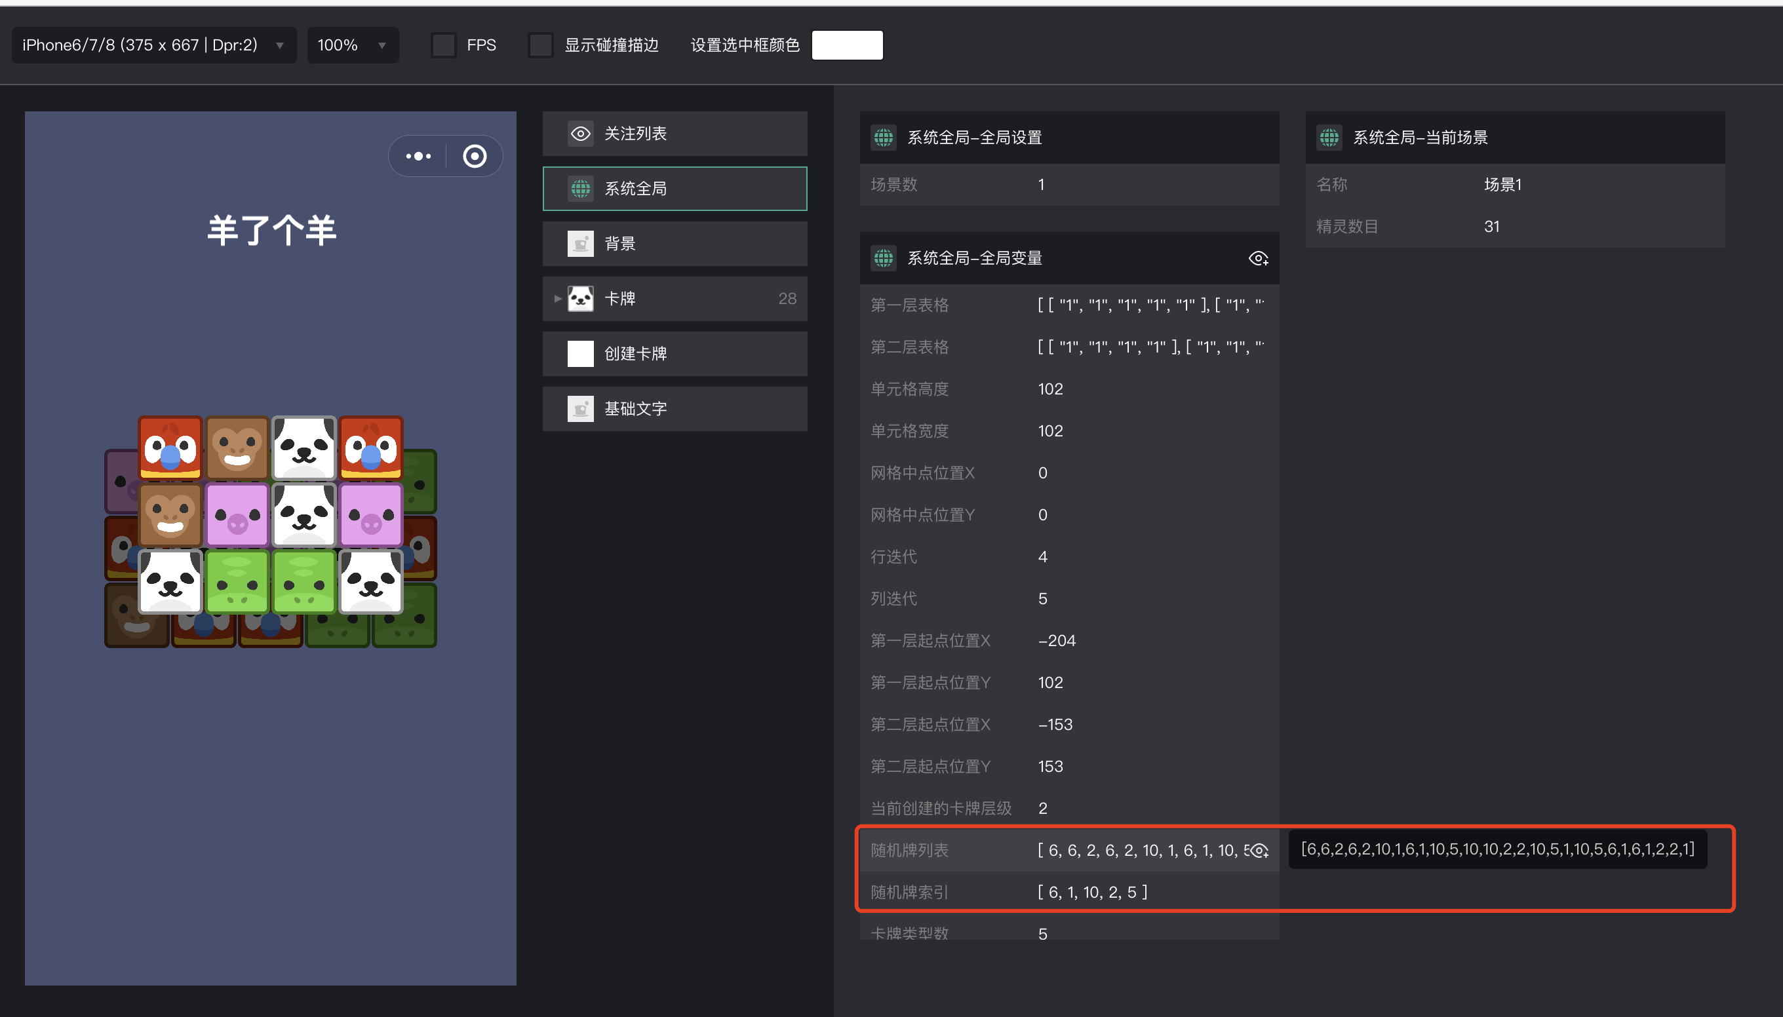This screenshot has height=1017, width=1783.
Task: Click 场景数 value 1
Action: pyautogui.click(x=1041, y=185)
